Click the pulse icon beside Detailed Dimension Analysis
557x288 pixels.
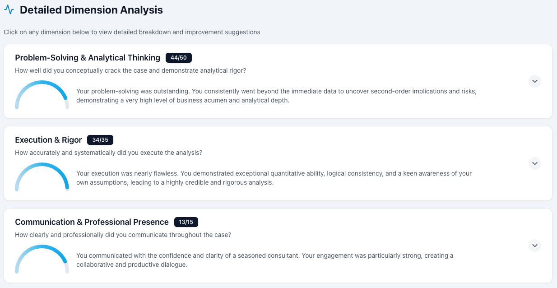coord(9,10)
